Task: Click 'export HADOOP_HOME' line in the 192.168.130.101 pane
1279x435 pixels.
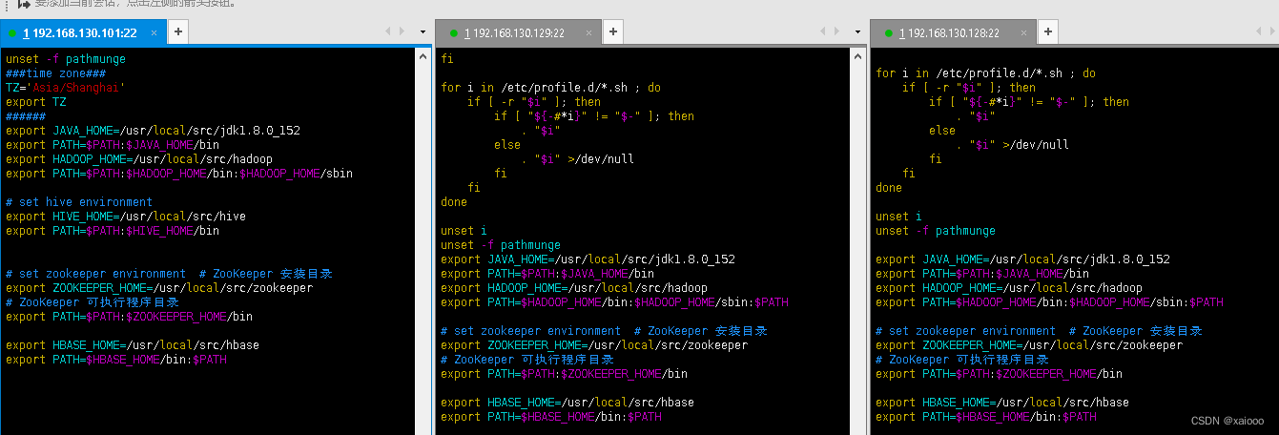Action: point(139,158)
